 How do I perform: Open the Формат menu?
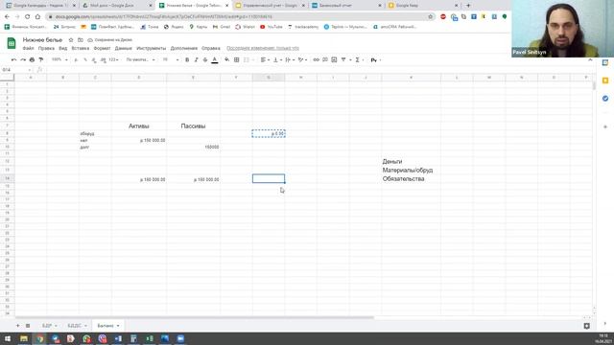tap(102, 48)
